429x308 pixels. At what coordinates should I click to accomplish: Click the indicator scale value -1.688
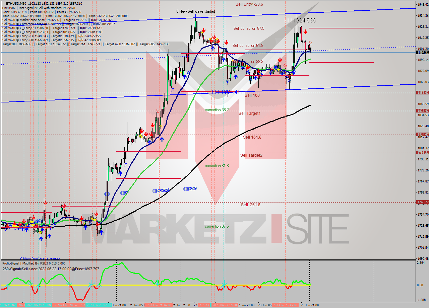coord(421,300)
